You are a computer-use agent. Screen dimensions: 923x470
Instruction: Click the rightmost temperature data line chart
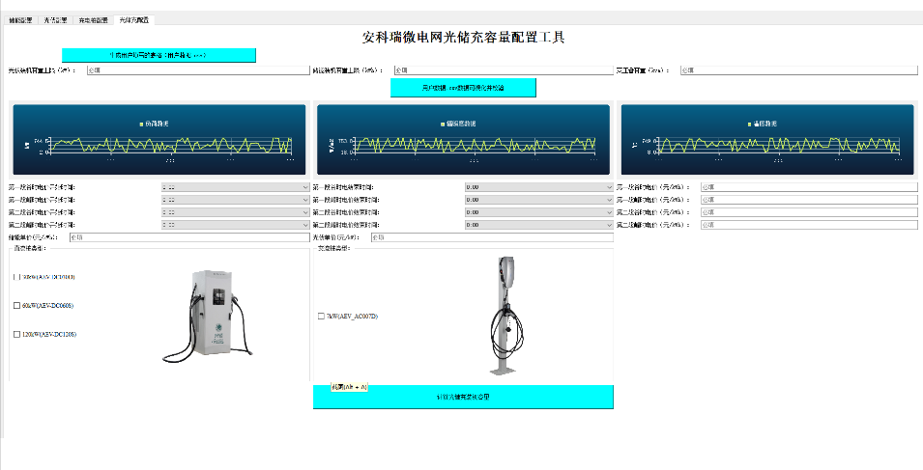coord(767,140)
